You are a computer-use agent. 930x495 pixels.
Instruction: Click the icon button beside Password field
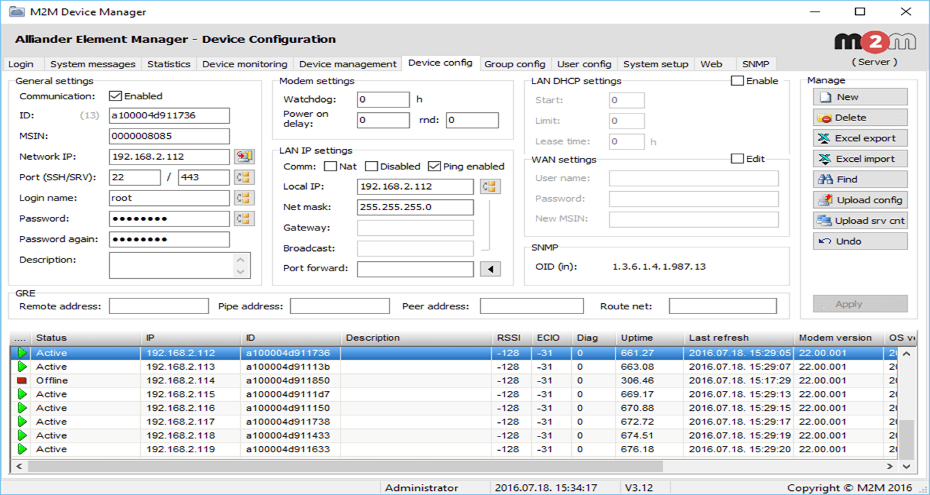[x=244, y=219]
